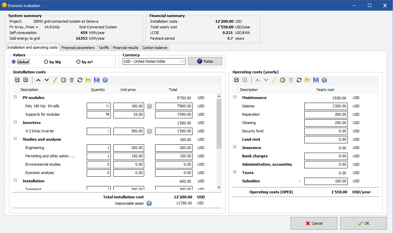
Task: Collapse the Maintenance group
Action: [x=235, y=97]
